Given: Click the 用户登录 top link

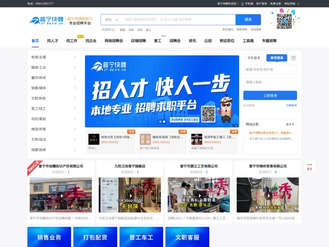Looking at the screenshot, I should 261,4.
